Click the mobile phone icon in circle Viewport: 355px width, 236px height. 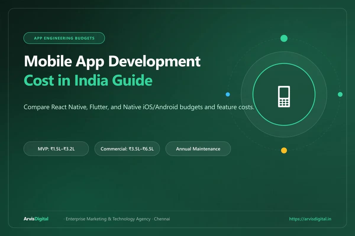(284, 96)
